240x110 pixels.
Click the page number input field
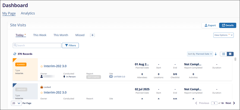214,103
